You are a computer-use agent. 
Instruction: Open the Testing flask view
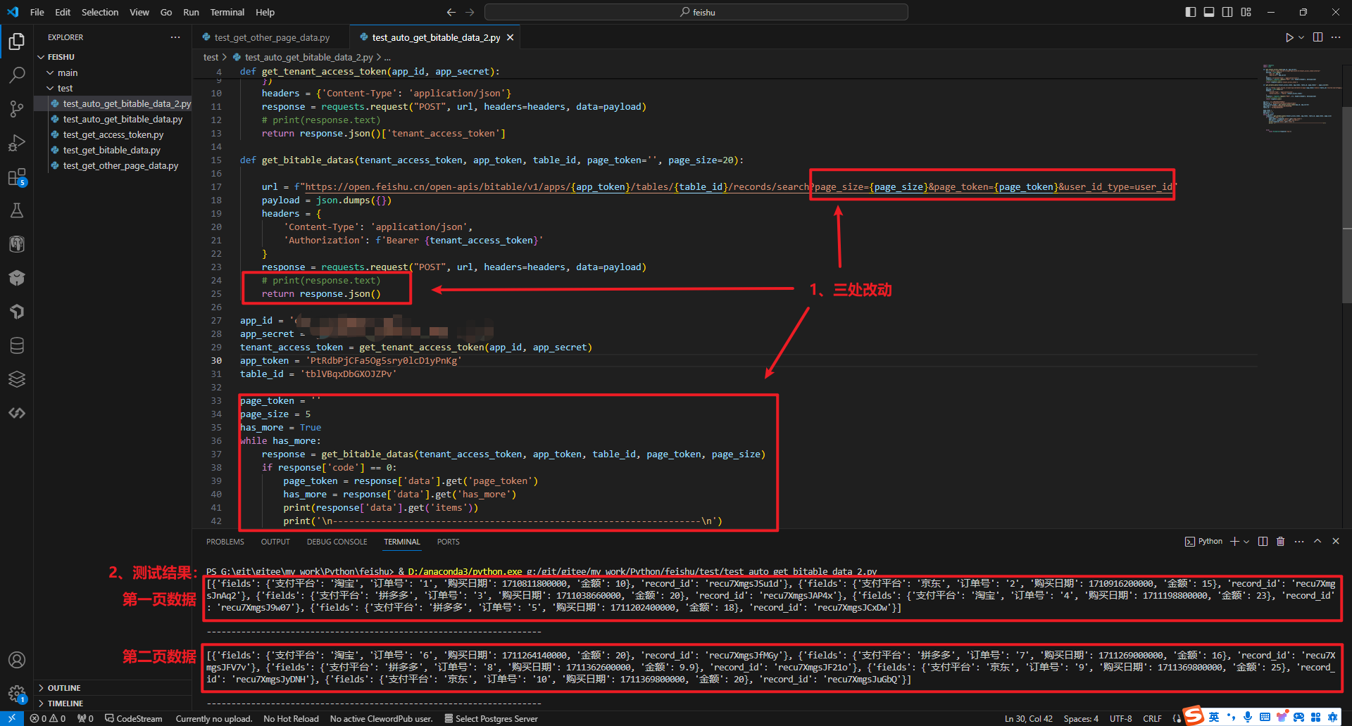coord(17,210)
